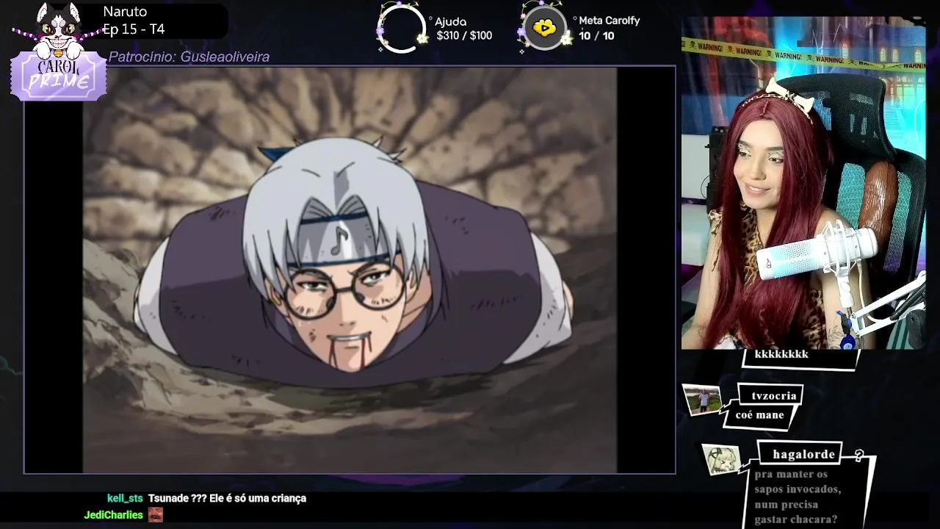The height and width of the screenshot is (529, 940).
Task: Click the 'Tsunade ??? Ele é só uma criança' message
Action: click(x=227, y=498)
